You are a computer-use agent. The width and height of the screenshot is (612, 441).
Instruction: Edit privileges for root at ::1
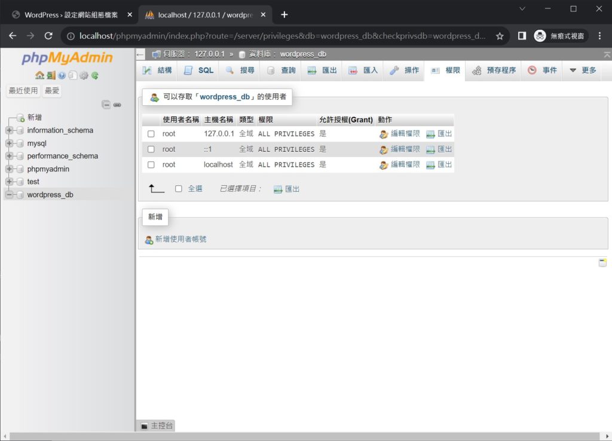point(399,149)
